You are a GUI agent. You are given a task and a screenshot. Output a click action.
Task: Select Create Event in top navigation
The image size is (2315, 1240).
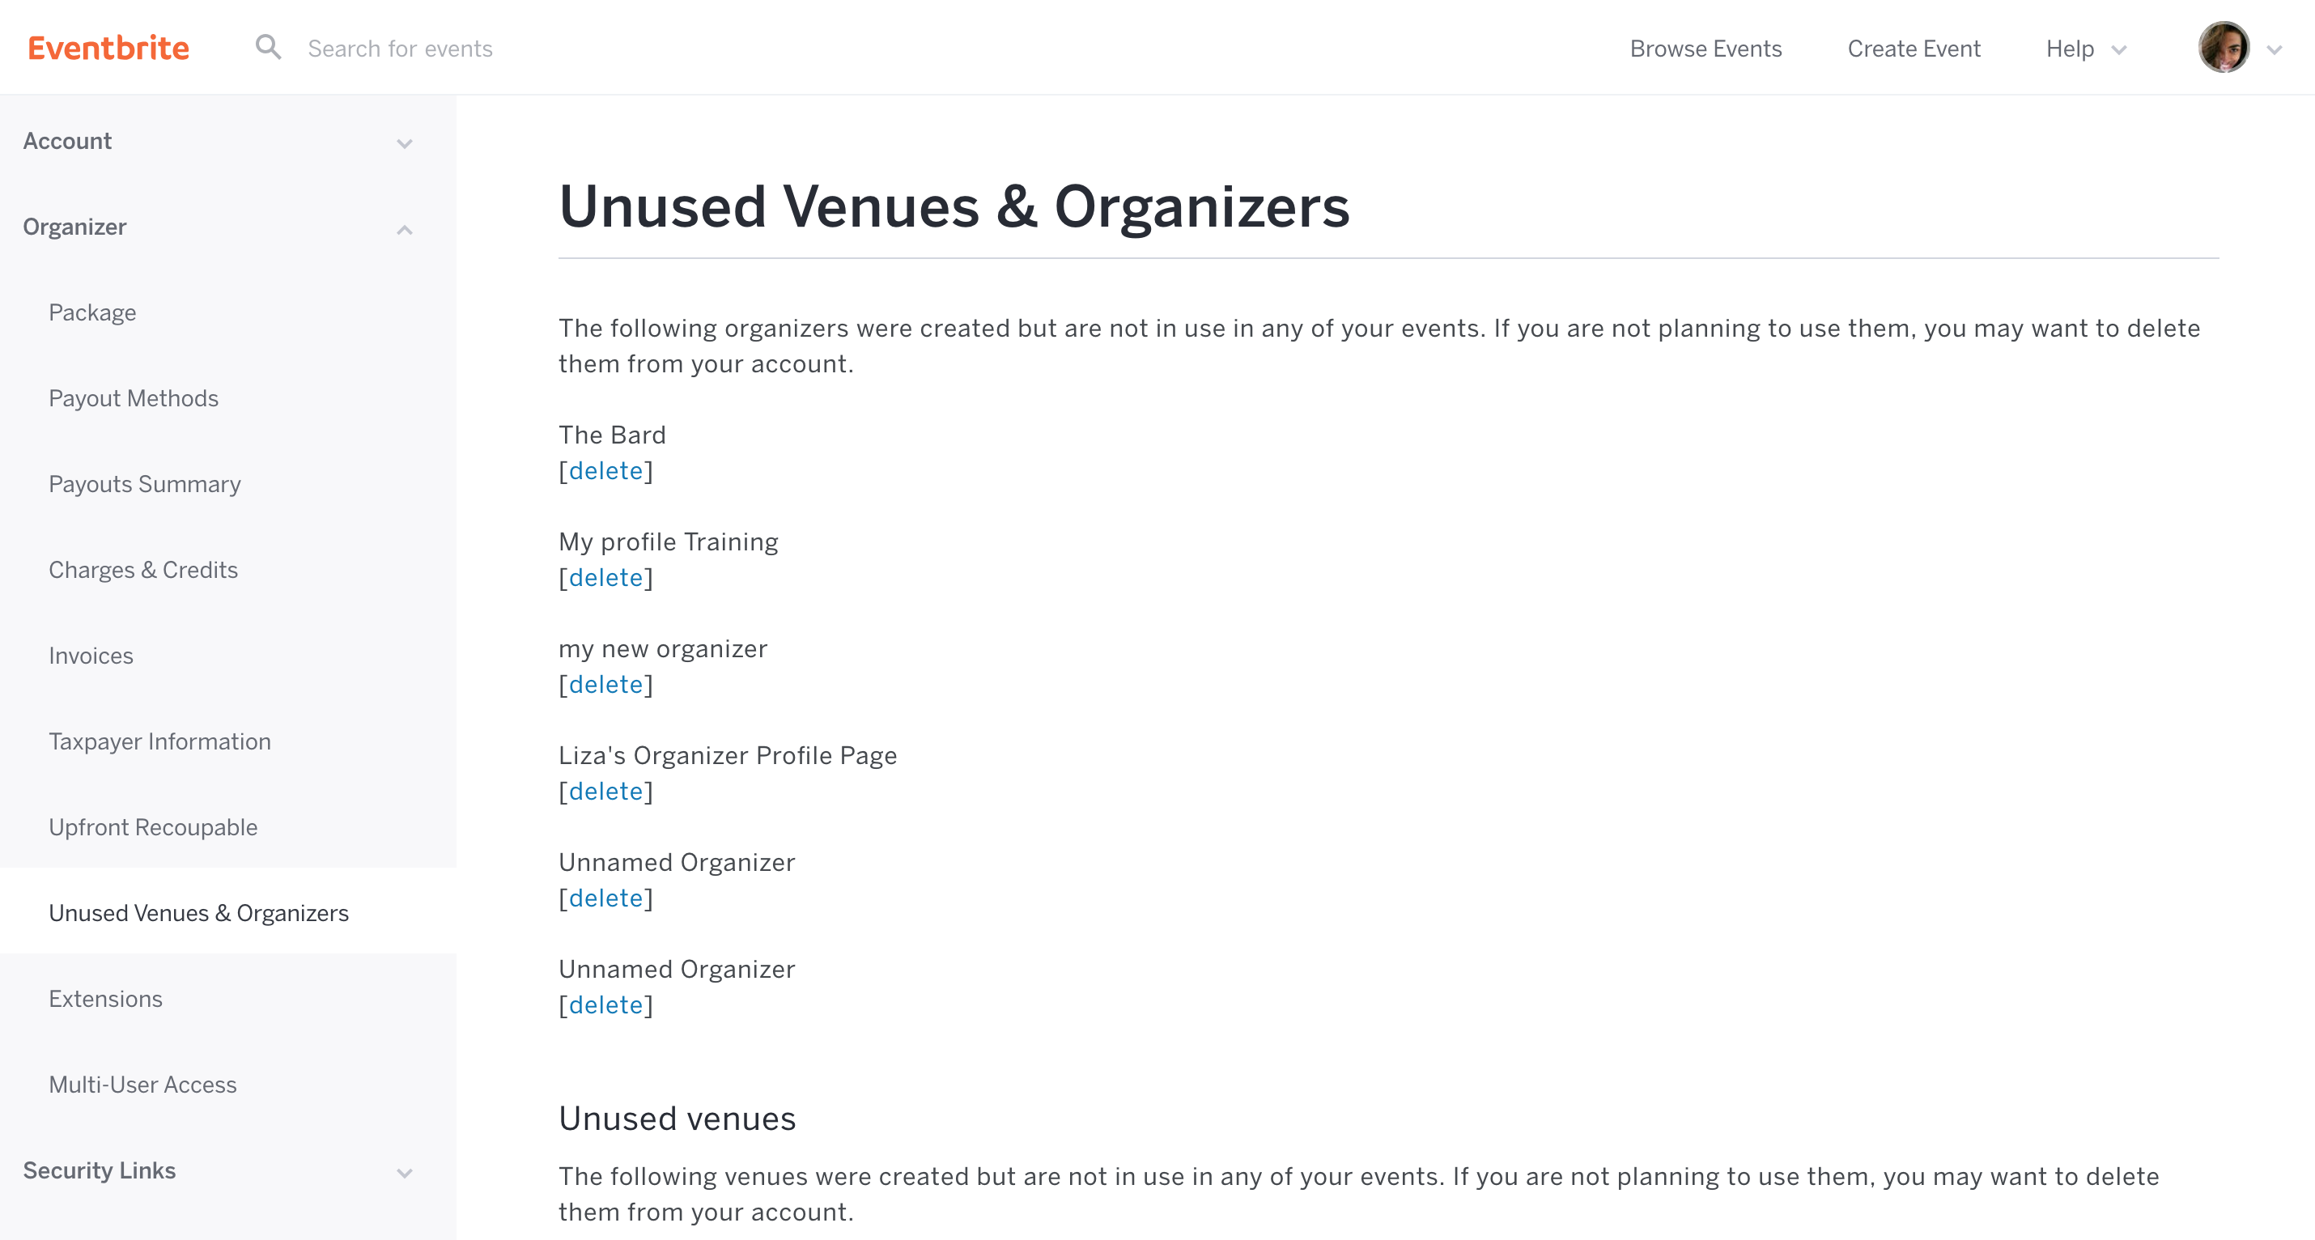pos(1914,49)
